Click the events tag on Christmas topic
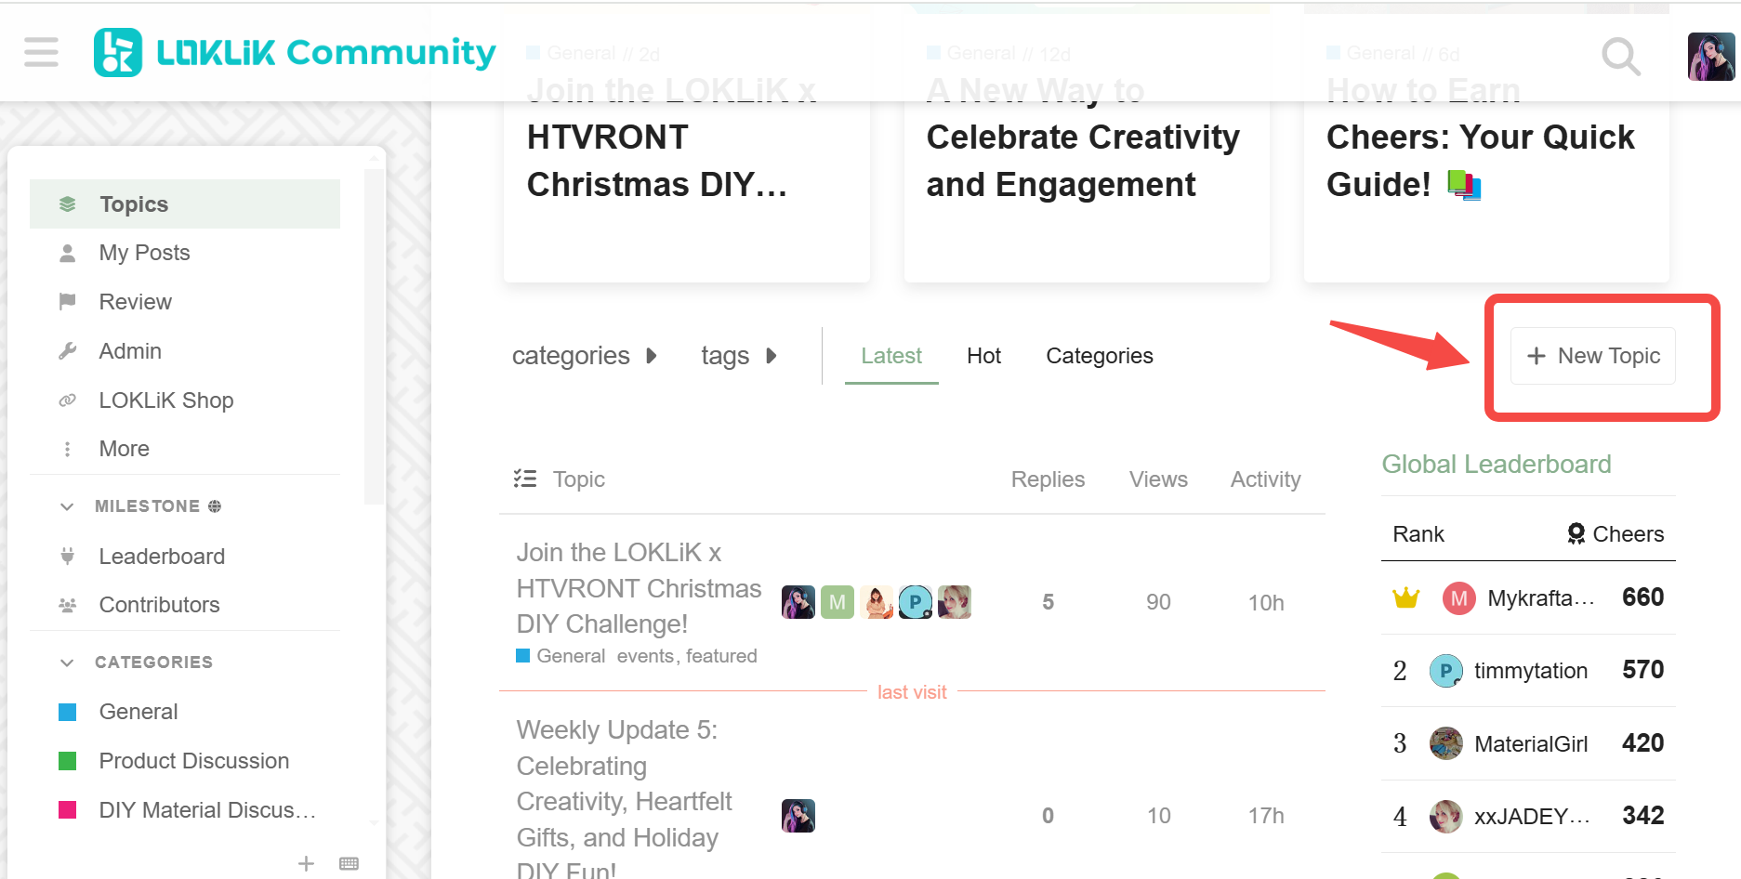 tap(647, 656)
